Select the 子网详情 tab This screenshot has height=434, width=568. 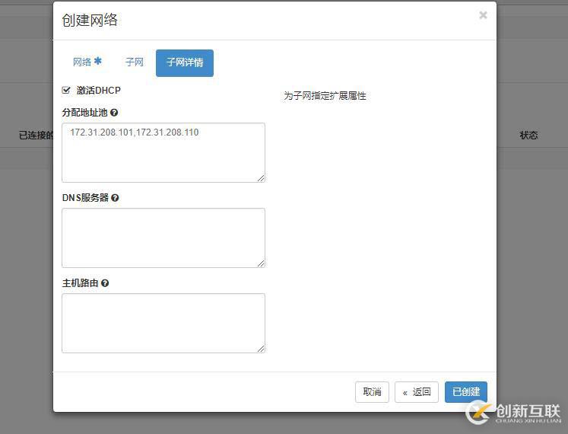(x=185, y=62)
